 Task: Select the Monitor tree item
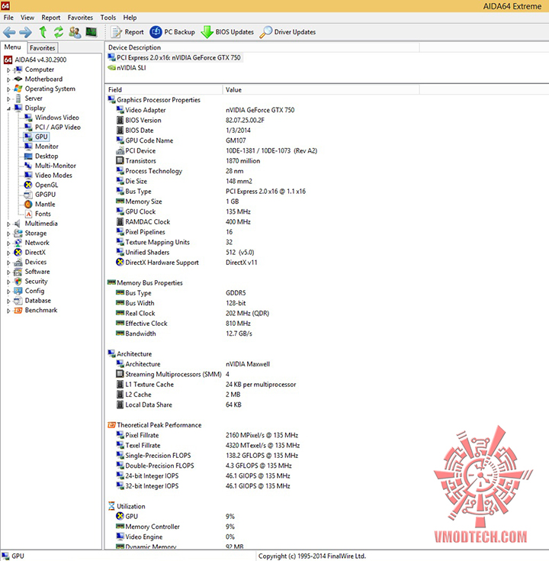pyautogui.click(x=41, y=147)
